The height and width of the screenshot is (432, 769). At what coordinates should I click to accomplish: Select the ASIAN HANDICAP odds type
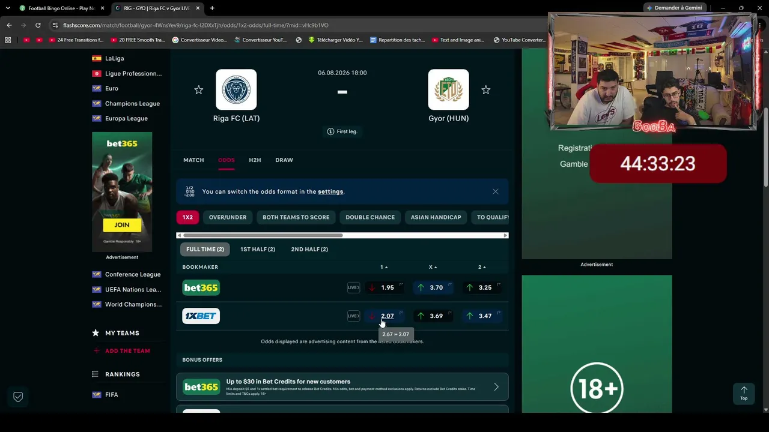pyautogui.click(x=436, y=217)
